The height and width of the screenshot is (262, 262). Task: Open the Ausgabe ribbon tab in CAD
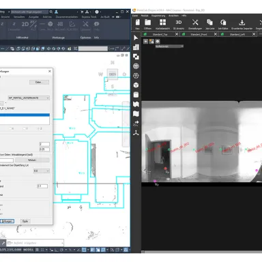click(33, 17)
